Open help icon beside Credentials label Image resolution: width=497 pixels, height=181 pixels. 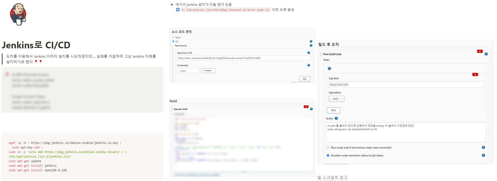[309, 65]
